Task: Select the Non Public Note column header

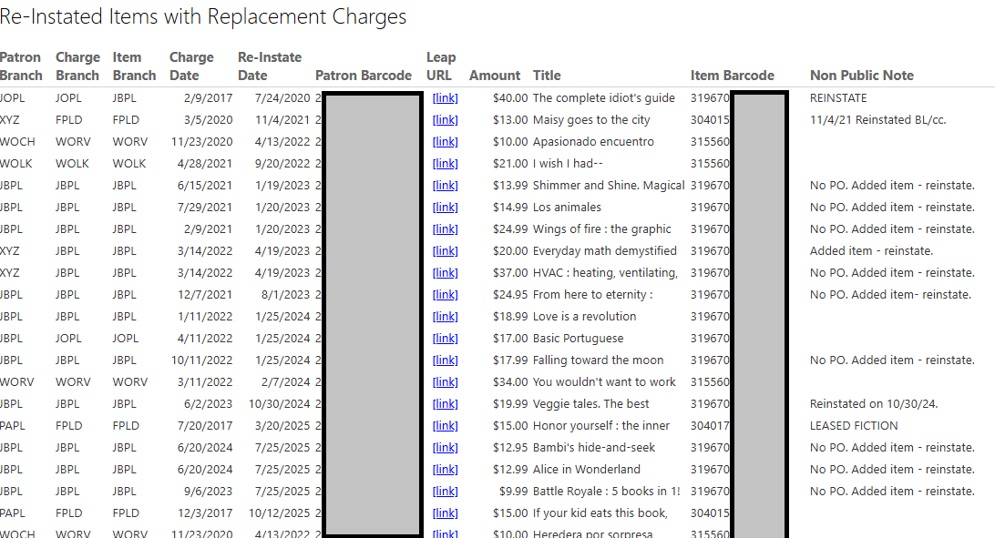Action: click(861, 76)
